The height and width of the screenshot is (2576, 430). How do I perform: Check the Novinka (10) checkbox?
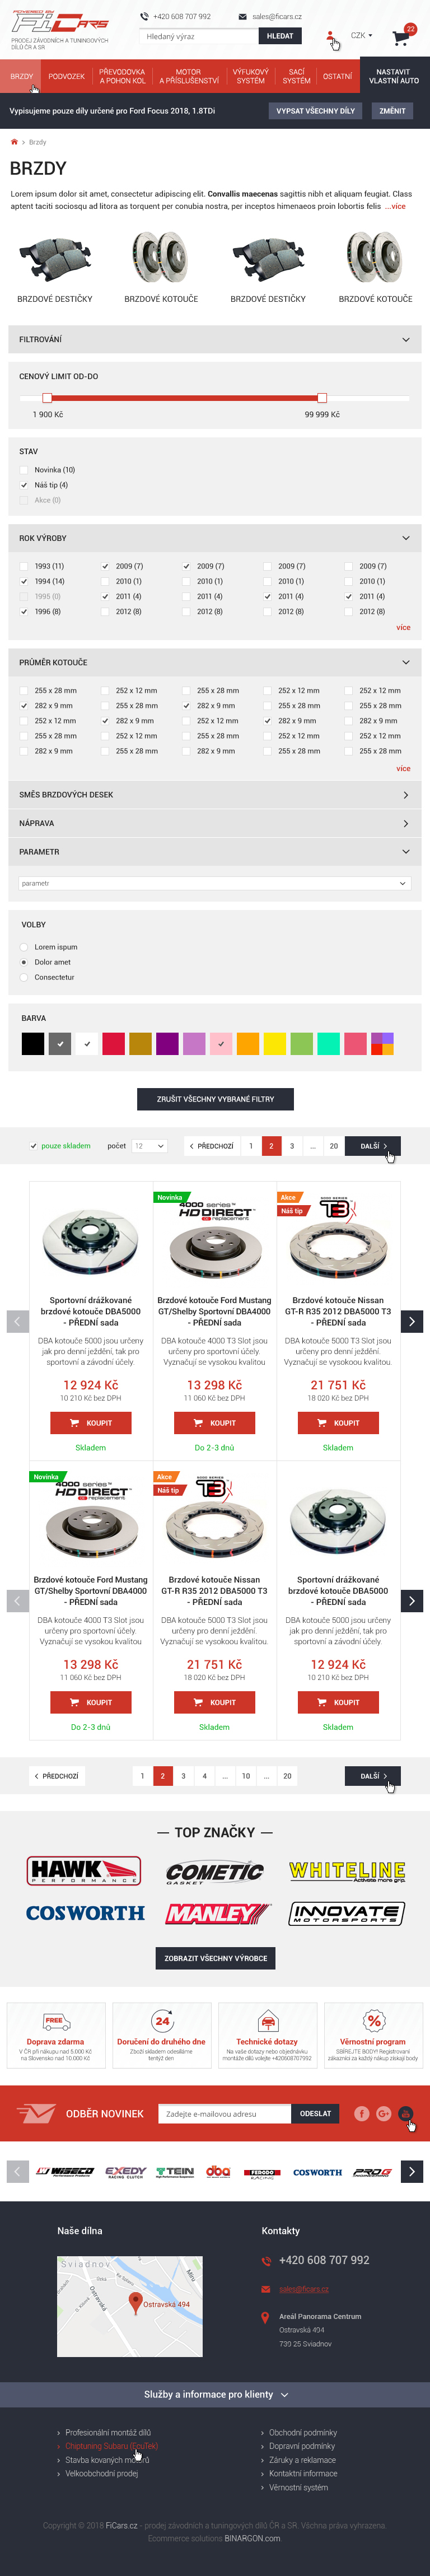(x=24, y=470)
